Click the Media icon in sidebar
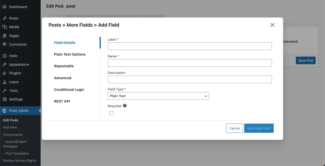Image resolution: width=325 pixels, height=166 pixels. pyautogui.click(x=5, y=27)
